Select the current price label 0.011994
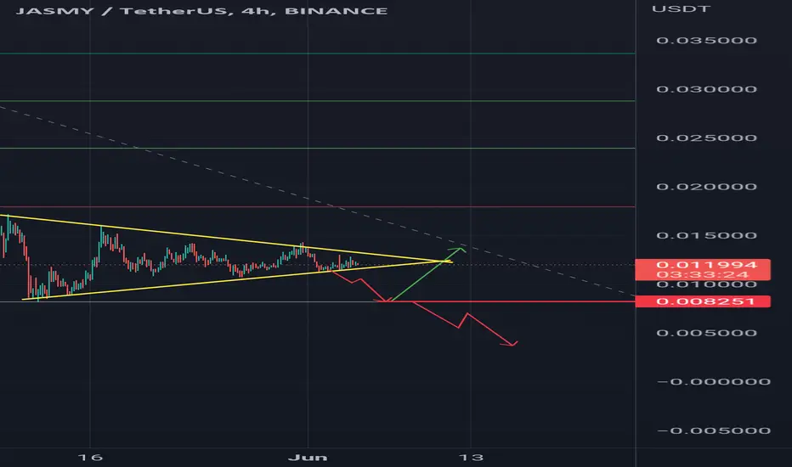792x467 pixels. 706,265
